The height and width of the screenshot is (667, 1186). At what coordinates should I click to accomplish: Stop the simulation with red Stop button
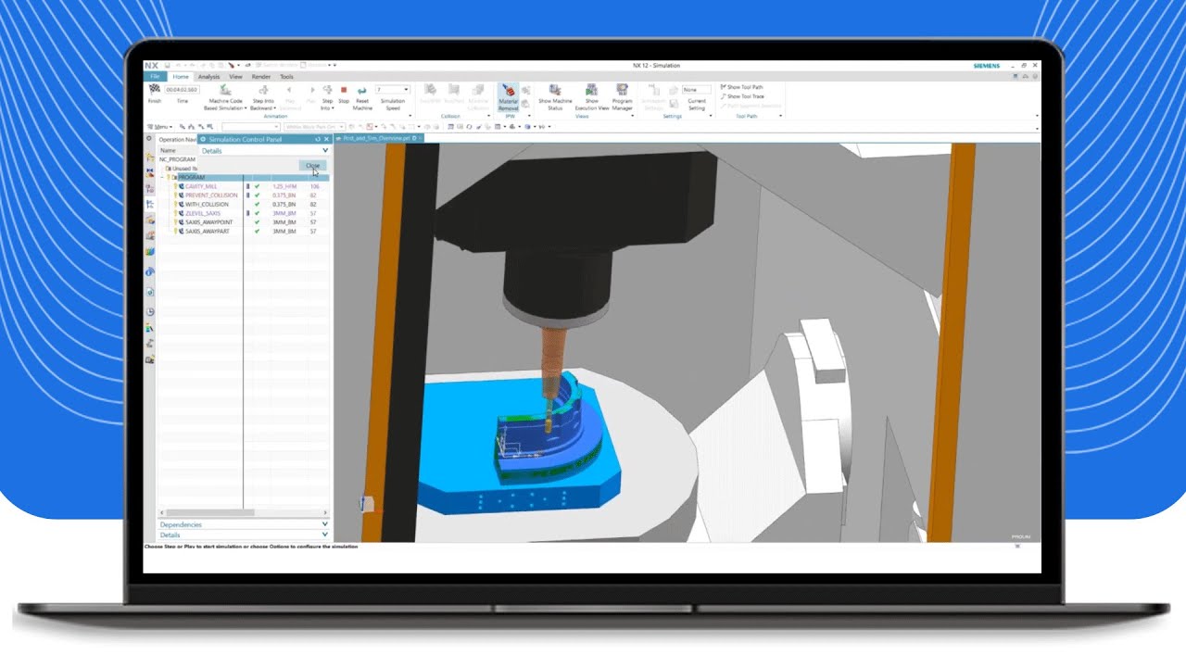pyautogui.click(x=344, y=90)
